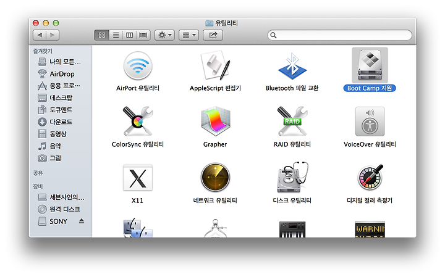This screenshot has width=445, height=277.
Task: Click the Boot Camp 지원 label
Action: [370, 88]
